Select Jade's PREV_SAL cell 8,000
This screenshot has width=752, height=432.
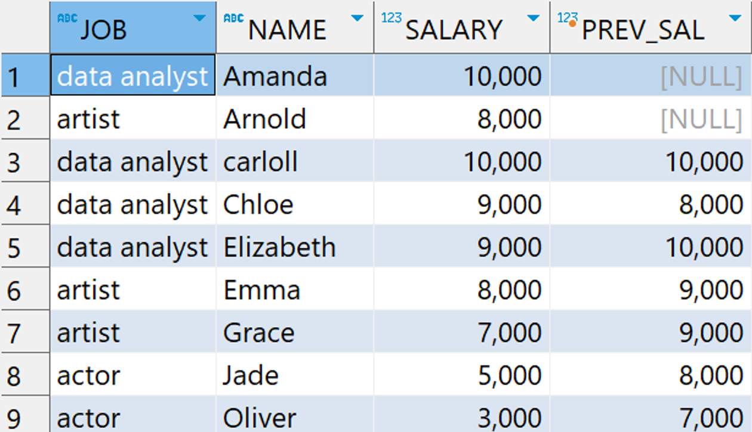point(651,375)
